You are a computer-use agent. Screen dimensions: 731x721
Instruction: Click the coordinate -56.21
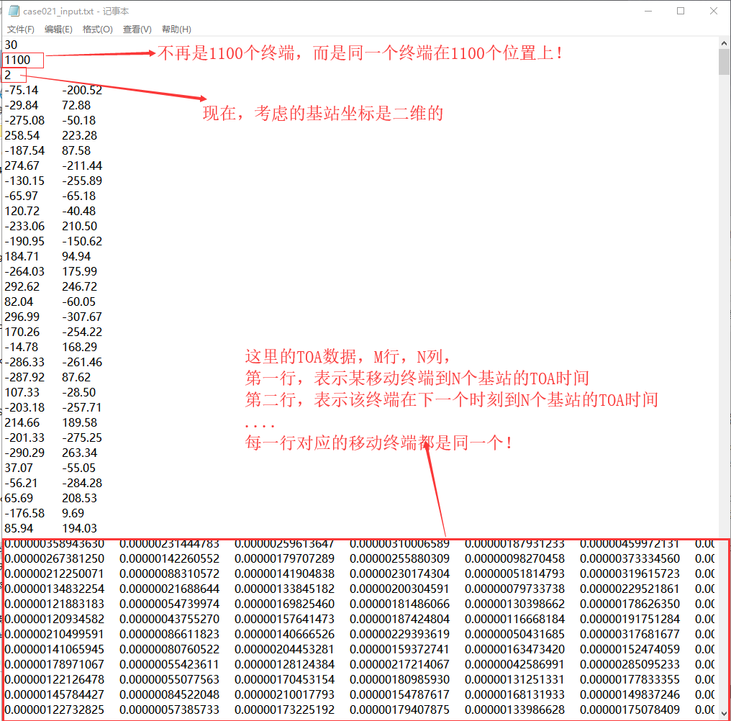tap(22, 483)
